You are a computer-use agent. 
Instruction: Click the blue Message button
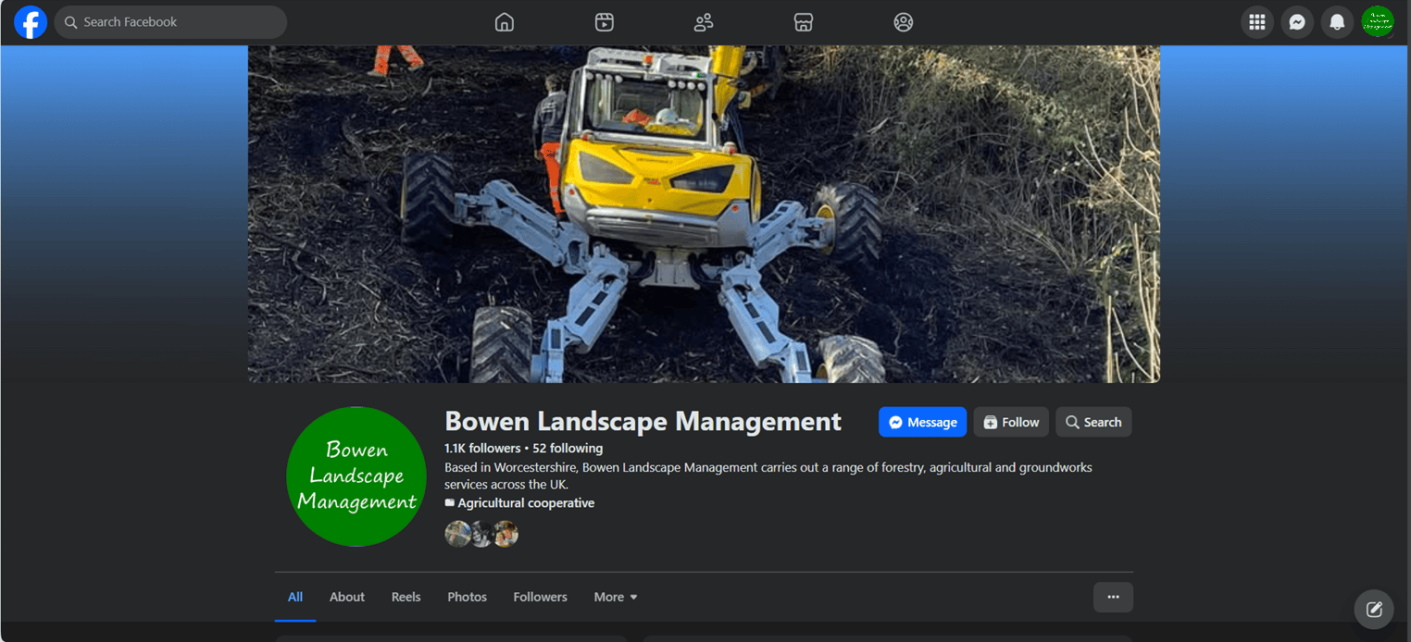coord(922,423)
